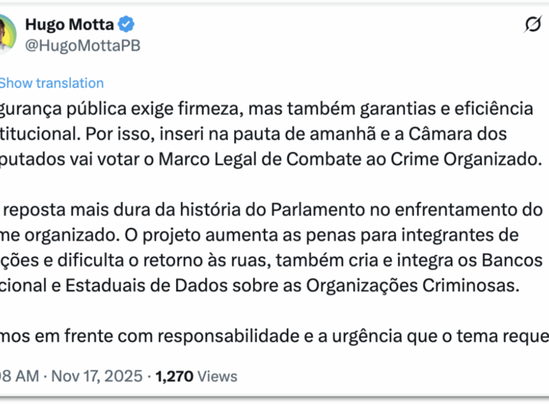Open the Hugo Motta display name
Viewport: 549px width, 404px height.
click(69, 24)
